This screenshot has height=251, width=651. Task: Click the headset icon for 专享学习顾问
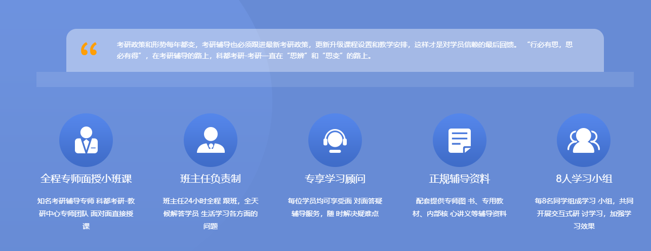click(x=335, y=140)
